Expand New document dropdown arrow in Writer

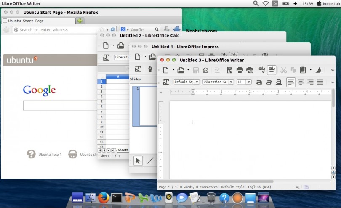click(x=173, y=70)
